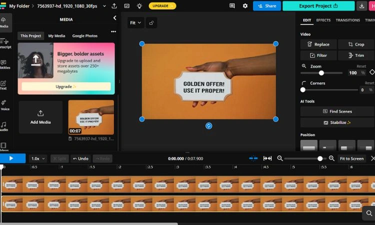This screenshot has height=225, width=375.
Task: Select the 00:07 video thumbnail in media
Action: pyautogui.click(x=91, y=117)
